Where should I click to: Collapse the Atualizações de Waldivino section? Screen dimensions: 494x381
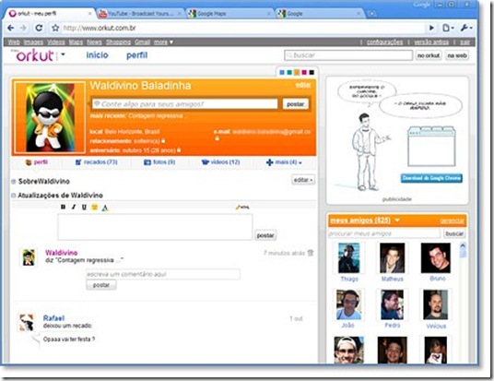tap(14, 196)
